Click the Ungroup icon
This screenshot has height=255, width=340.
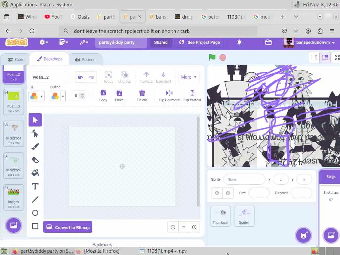[x=125, y=77]
